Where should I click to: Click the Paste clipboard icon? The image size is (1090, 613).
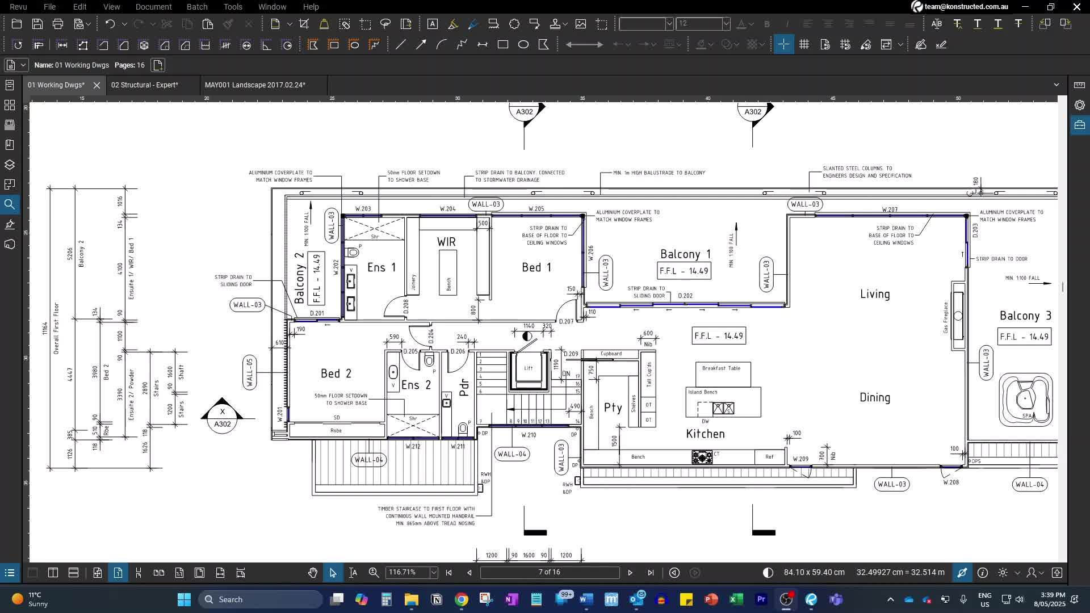[208, 24]
